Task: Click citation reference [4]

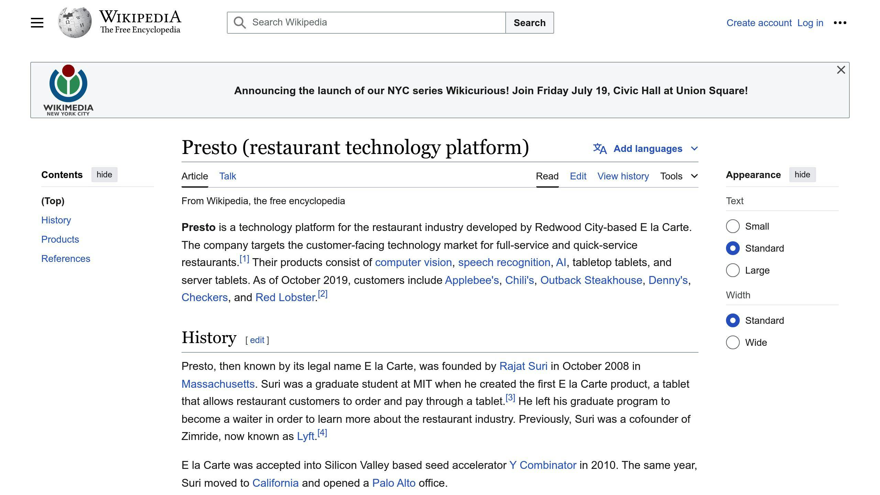Action: point(322,433)
